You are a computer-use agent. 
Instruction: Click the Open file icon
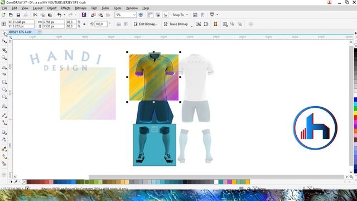11,15
